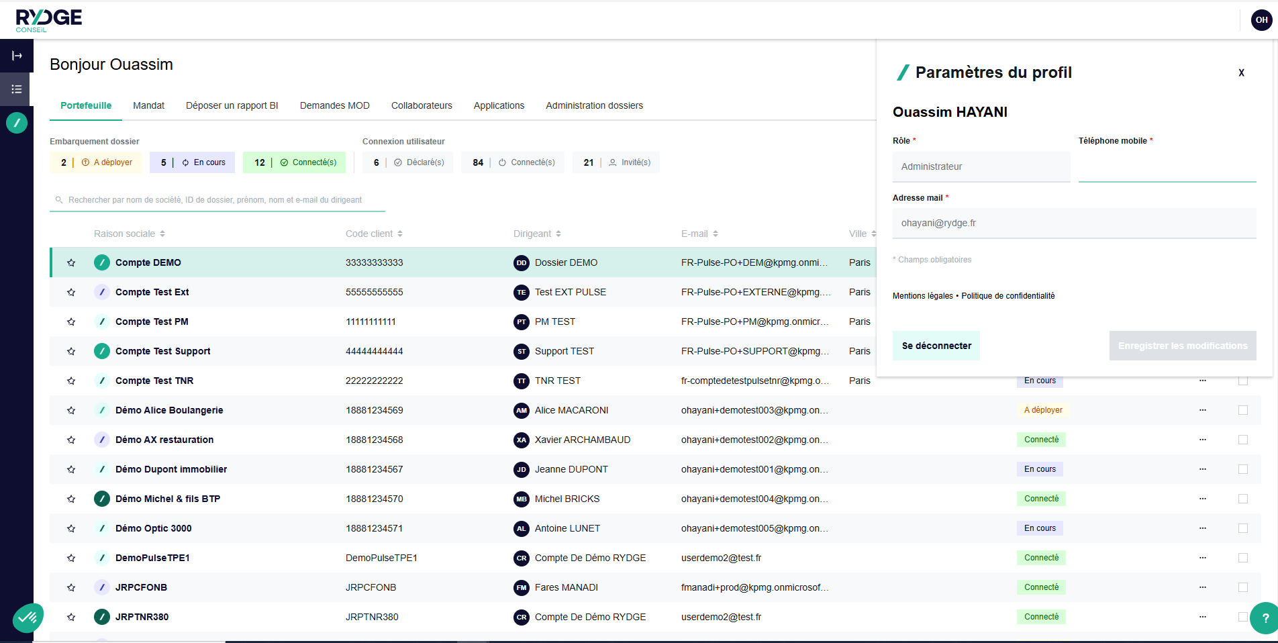Screen dimensions: 1278x643
Task: Favorite the Démo Optic 3000 company
Action: click(71, 528)
